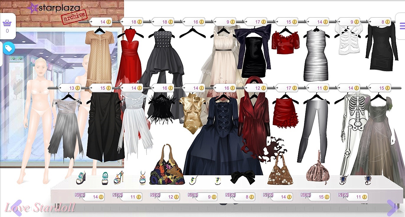Select the skeleton print bodysuit

click(353, 132)
